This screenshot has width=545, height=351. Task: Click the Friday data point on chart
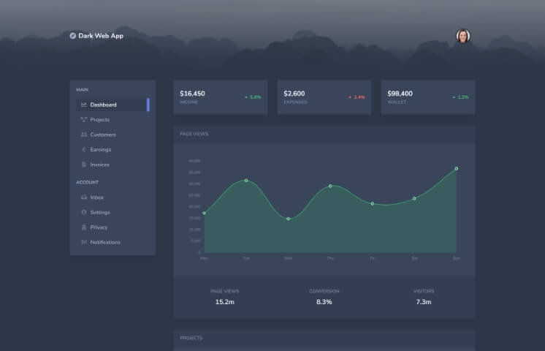[373, 204]
